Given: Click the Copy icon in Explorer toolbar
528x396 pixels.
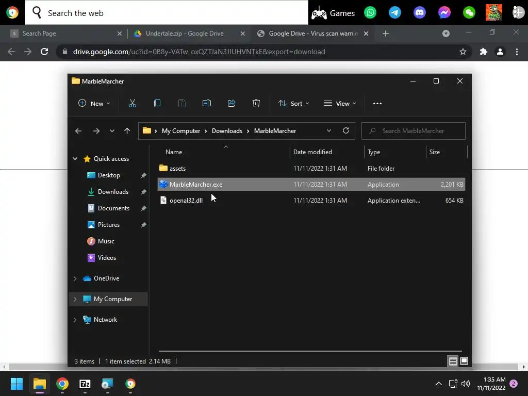Looking at the screenshot, I should (x=157, y=103).
